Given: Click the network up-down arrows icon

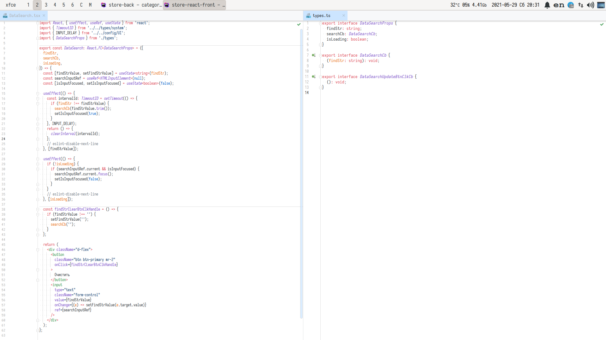Looking at the screenshot, I should [581, 5].
